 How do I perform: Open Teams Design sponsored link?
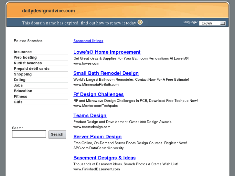(x=90, y=116)
